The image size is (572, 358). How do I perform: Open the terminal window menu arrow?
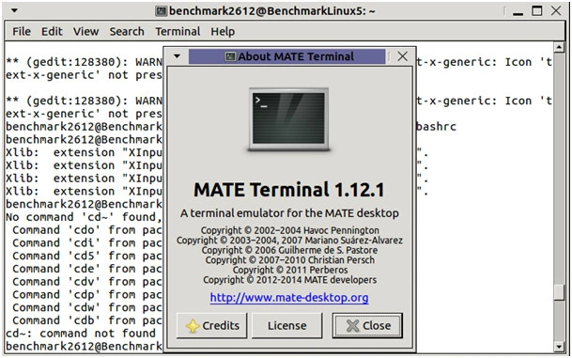click(x=14, y=10)
